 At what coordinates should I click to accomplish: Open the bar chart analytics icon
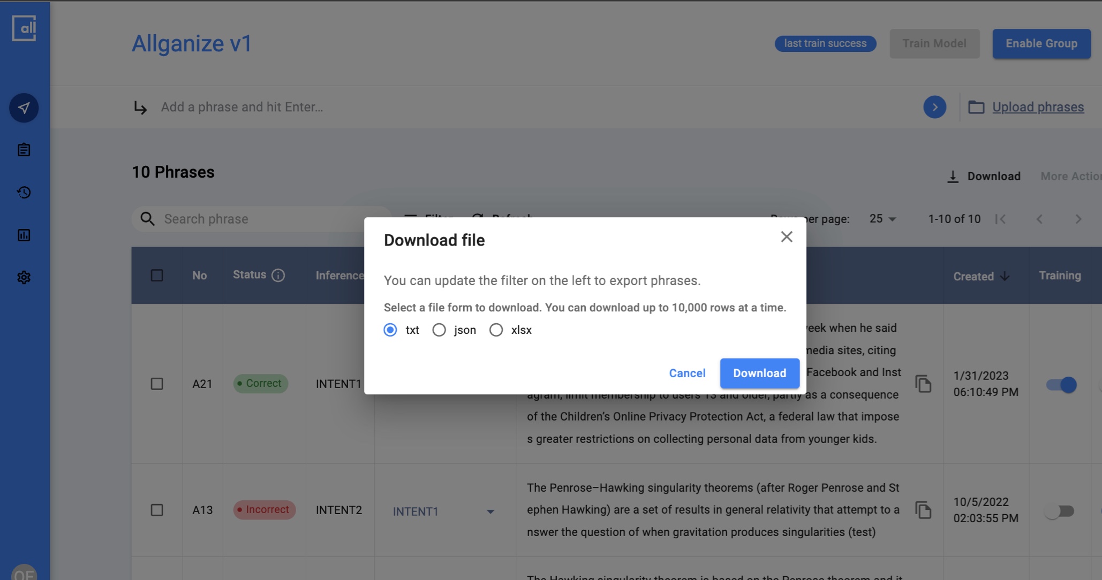coord(24,235)
